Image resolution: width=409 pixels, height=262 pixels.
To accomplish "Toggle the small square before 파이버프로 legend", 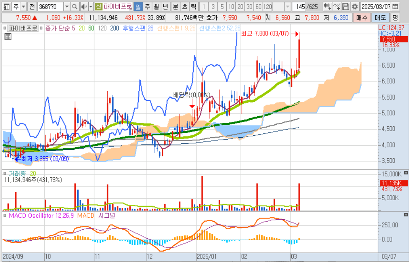I will pos(5,28).
